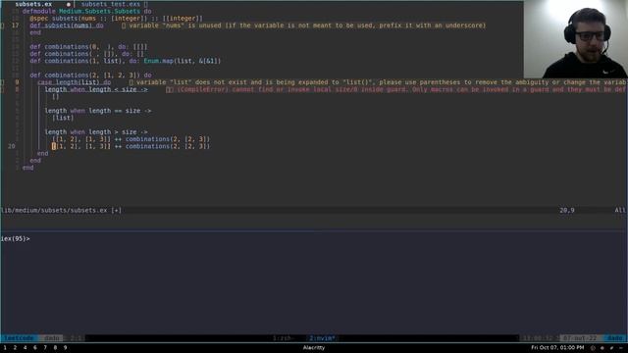Click the third system tray icon after the clock
This screenshot has width=628, height=353.
click(611, 348)
